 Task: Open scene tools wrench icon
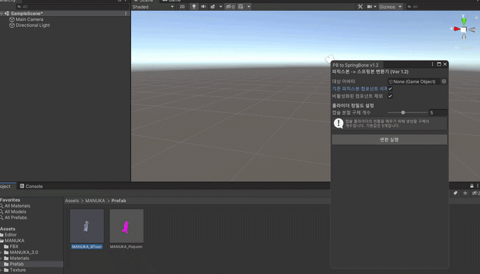[x=360, y=7]
